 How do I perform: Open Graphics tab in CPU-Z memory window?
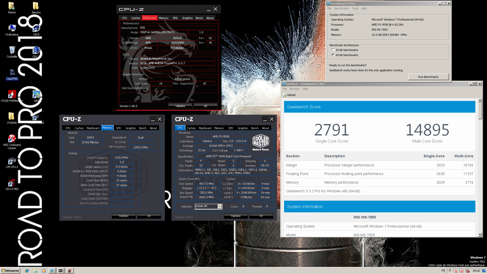tap(131, 128)
